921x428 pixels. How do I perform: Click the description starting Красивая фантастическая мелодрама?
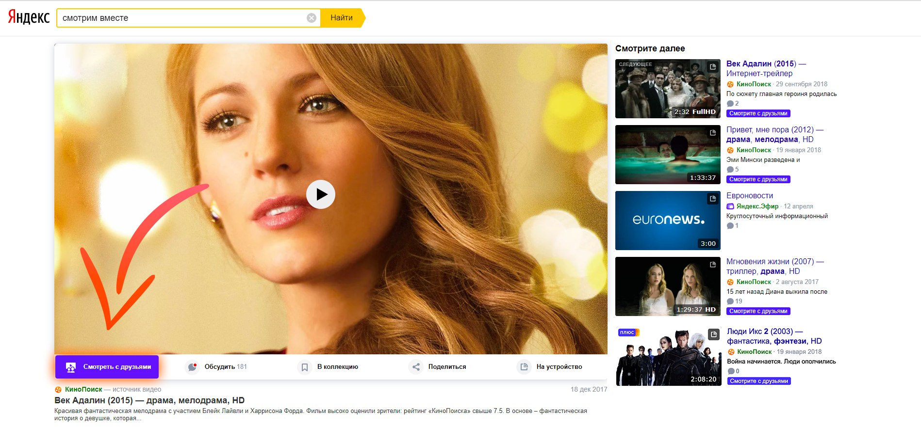pos(321,414)
